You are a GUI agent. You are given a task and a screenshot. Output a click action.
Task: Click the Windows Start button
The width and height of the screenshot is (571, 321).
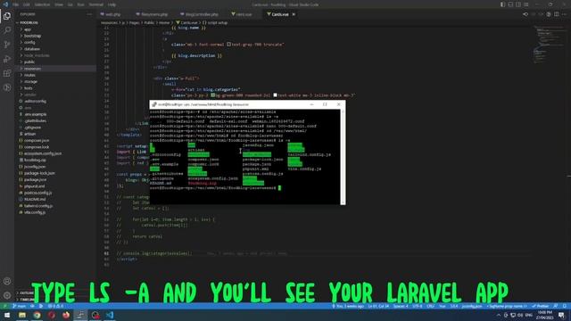[7, 315]
